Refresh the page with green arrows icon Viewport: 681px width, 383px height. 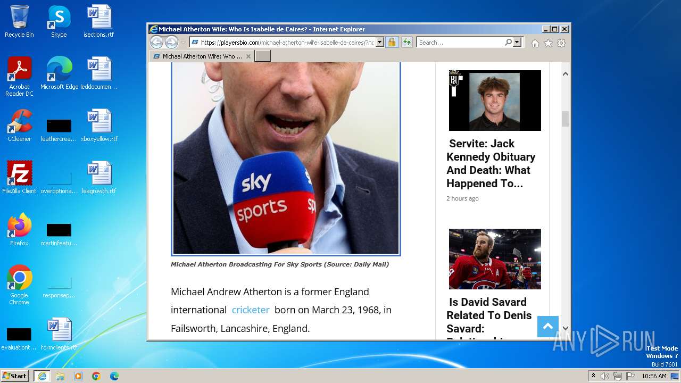pos(407,43)
